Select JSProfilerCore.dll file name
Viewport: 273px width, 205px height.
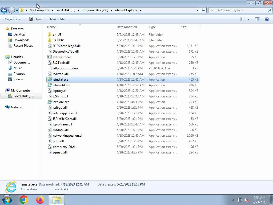[65, 119]
